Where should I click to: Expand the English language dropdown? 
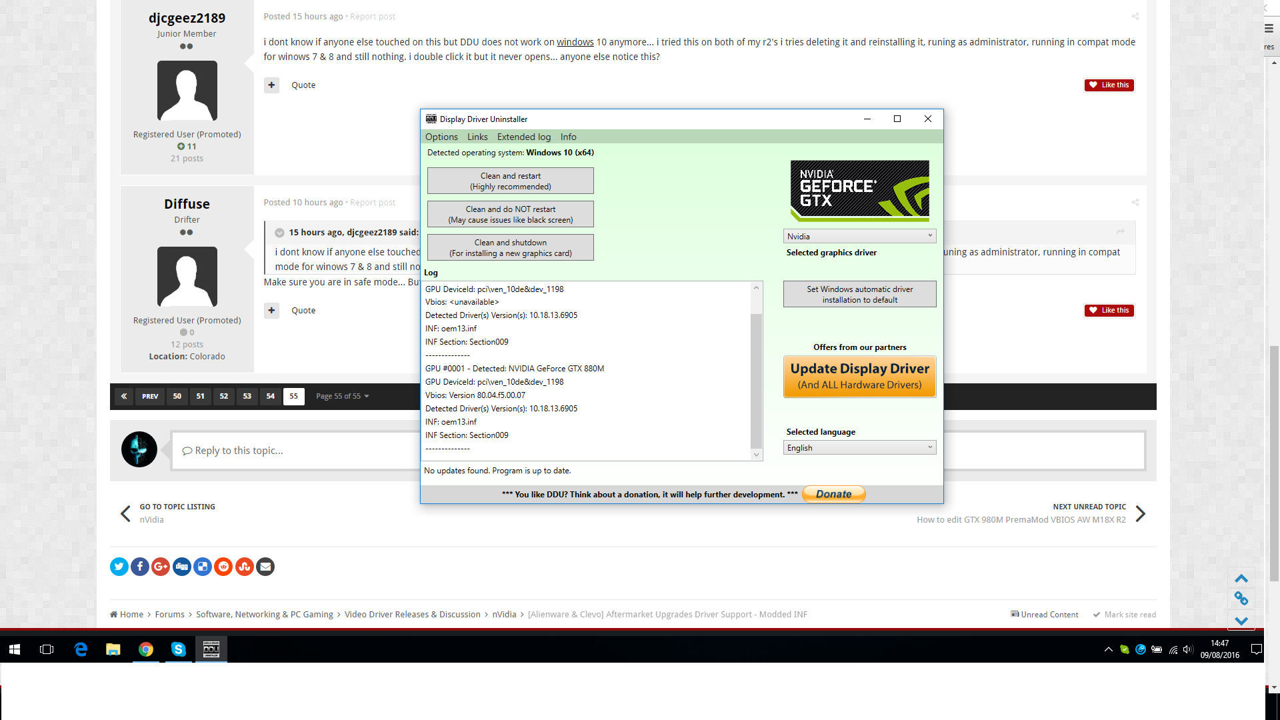click(x=859, y=447)
